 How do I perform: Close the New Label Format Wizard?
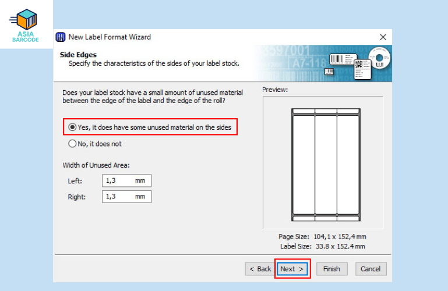coord(383,37)
